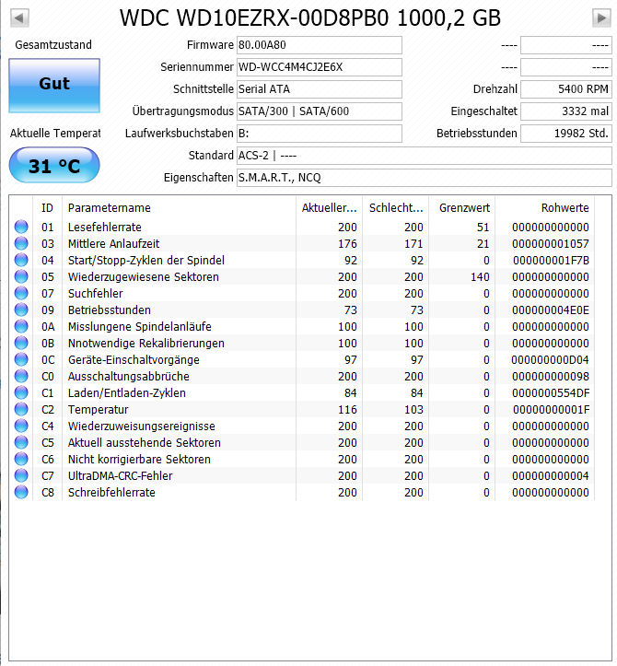The image size is (617, 666).
Task: Click status orb of Wiederzuweisungsereignisse row
Action: coord(21,426)
